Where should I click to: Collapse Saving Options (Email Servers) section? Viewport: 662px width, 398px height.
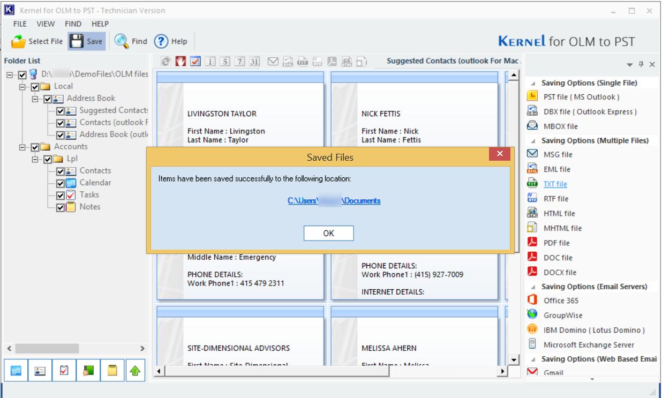533,287
